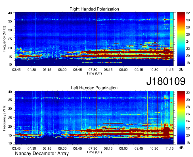Click the Left Handed plot's "Frequency (MHz)" axis label
This screenshot has height=157, width=193.
click(4, 118)
